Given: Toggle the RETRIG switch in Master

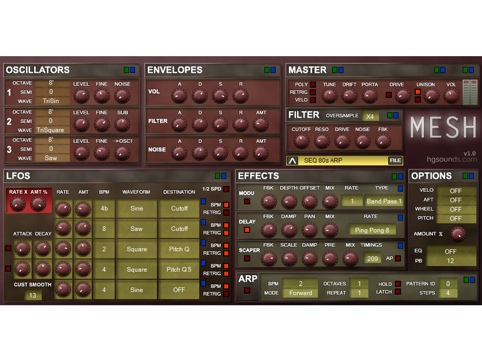Looking at the screenshot, I should point(312,92).
